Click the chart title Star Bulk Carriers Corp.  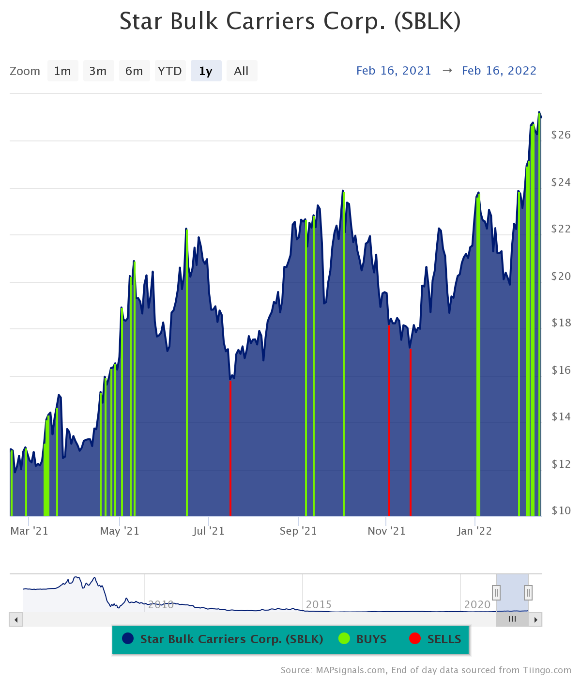tap(290, 21)
